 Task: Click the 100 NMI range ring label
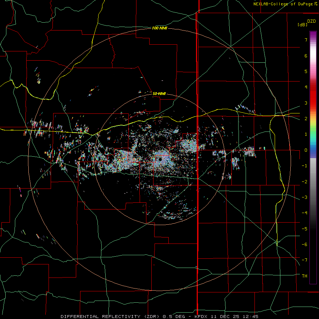[x=159, y=28]
